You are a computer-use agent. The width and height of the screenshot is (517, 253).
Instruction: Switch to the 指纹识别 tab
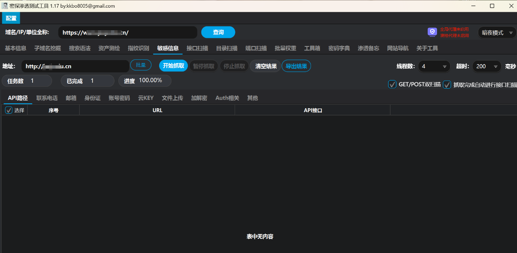click(x=139, y=48)
